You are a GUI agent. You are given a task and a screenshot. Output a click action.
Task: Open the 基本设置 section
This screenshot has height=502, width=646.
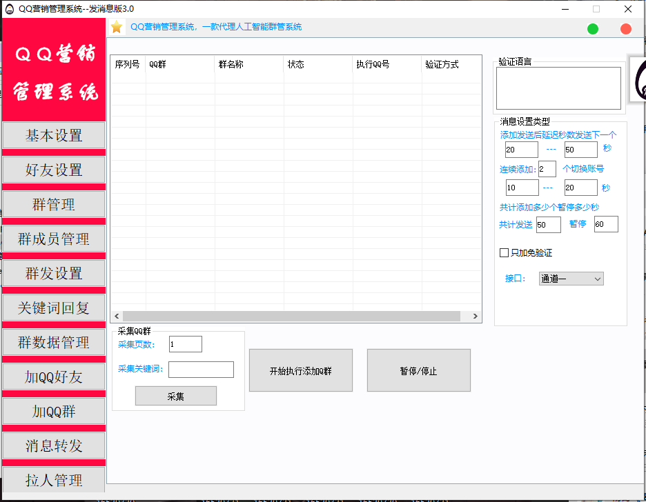54,135
